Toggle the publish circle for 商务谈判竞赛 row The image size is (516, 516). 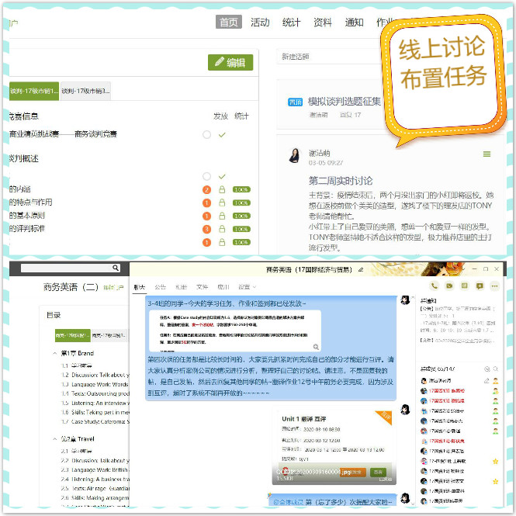pos(206,134)
